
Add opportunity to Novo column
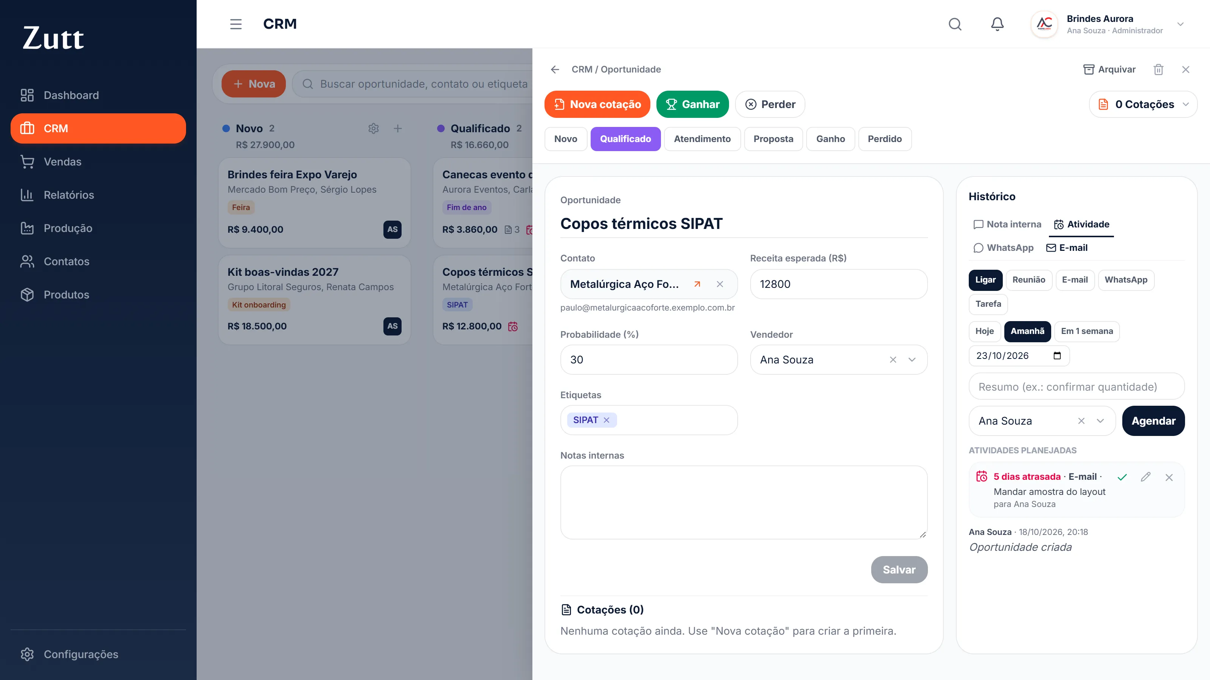click(398, 128)
